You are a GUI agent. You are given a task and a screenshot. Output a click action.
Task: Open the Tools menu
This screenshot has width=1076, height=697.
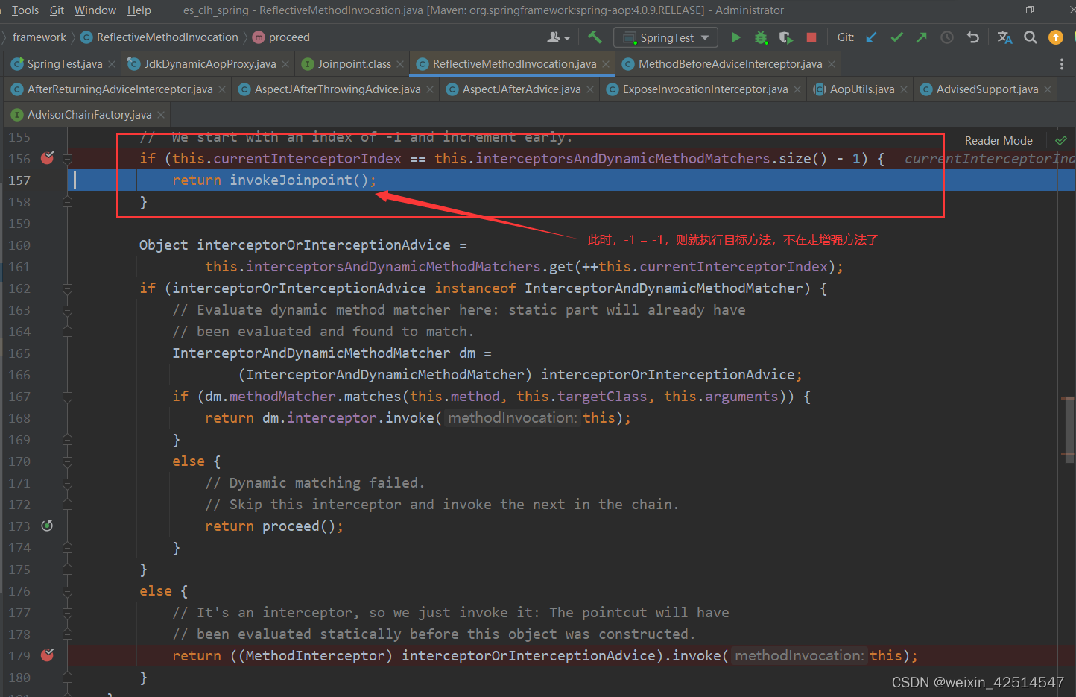25,10
